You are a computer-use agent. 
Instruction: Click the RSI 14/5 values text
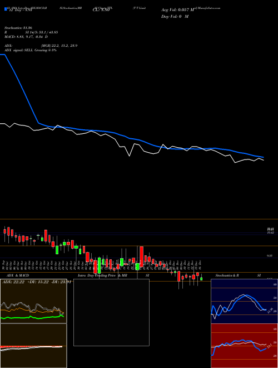click(x=31, y=32)
